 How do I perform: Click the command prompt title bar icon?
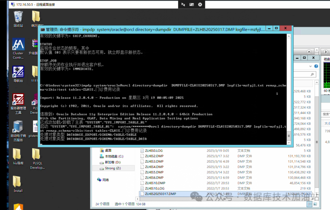pyautogui.click(x=43, y=29)
